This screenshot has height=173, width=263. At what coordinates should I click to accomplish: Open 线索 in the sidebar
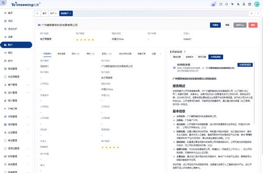16,37
